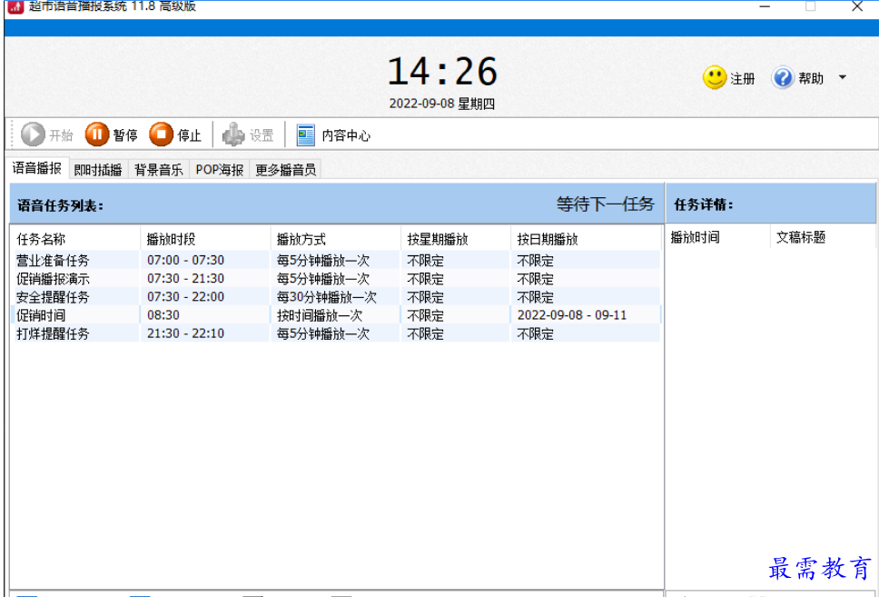879x597 pixels.
Task: Select the 语音播报 tab
Action: [37, 169]
